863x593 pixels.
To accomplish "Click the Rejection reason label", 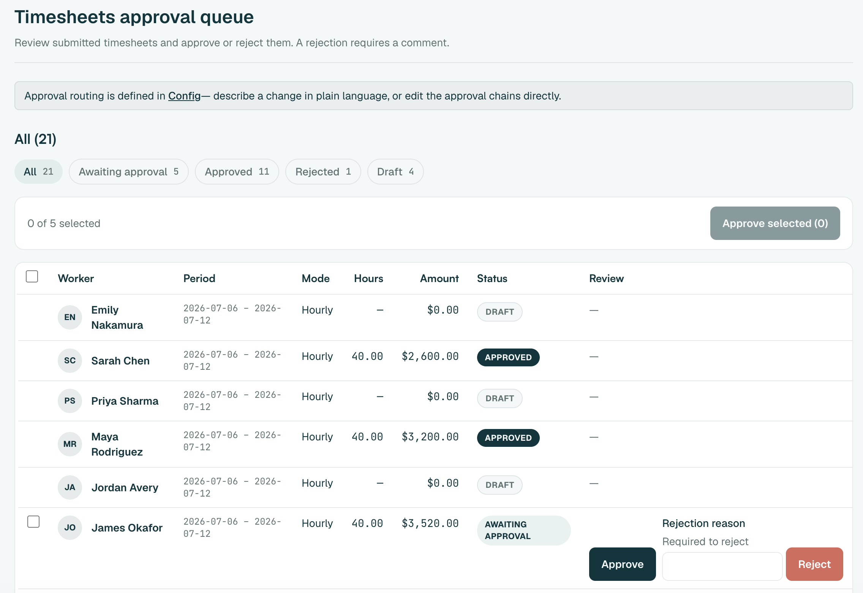I will (x=703, y=523).
